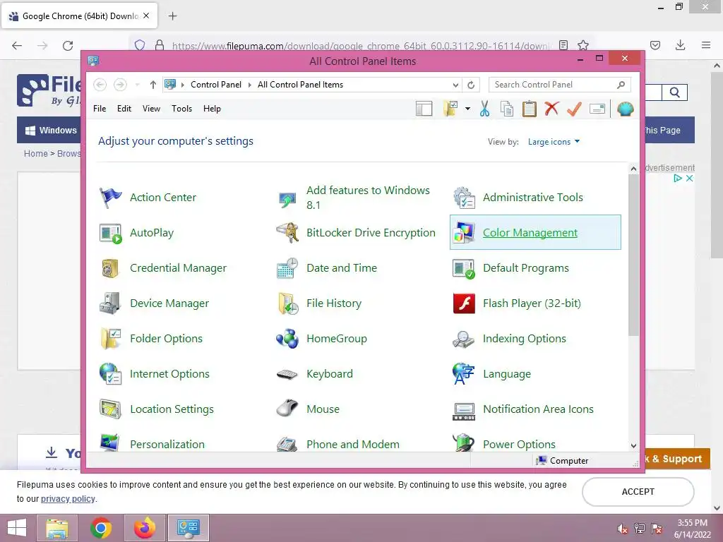Viewport: 723px width, 542px height.
Task: Open BitLocker Drive Encryption icon
Action: click(287, 233)
